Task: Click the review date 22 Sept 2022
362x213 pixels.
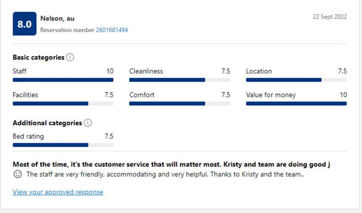Action: click(329, 17)
